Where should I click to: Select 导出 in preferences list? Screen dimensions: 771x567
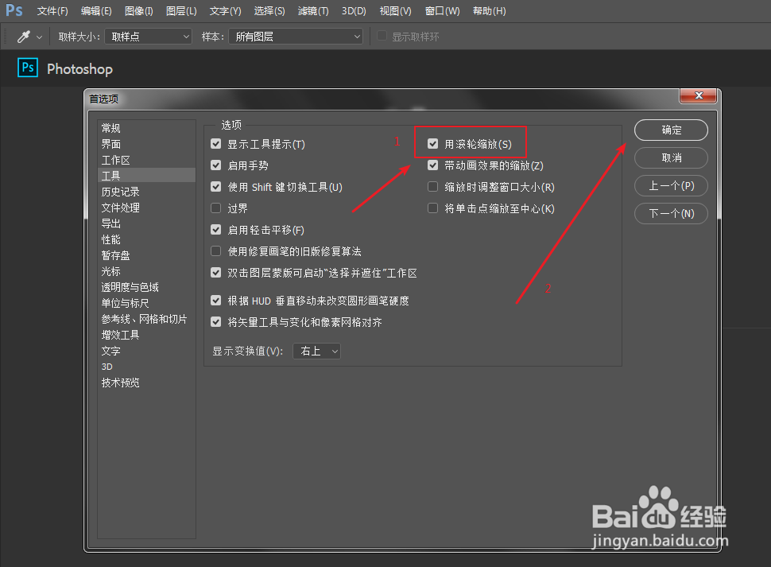(x=146, y=223)
